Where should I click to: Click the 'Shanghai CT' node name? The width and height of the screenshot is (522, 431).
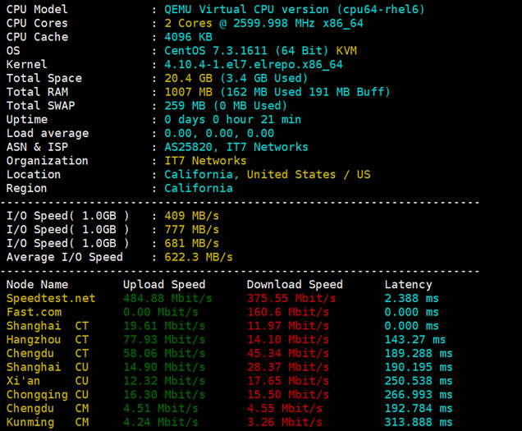pyautogui.click(x=48, y=326)
